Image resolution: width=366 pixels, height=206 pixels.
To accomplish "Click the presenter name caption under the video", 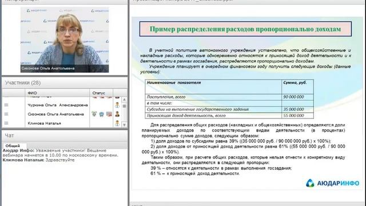I will pos(48,69).
